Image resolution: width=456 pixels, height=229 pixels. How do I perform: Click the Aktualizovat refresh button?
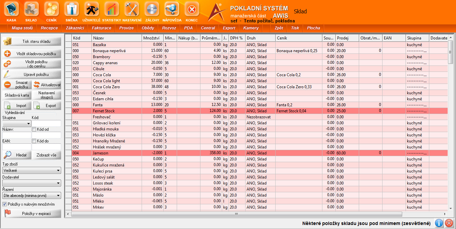[47, 85]
